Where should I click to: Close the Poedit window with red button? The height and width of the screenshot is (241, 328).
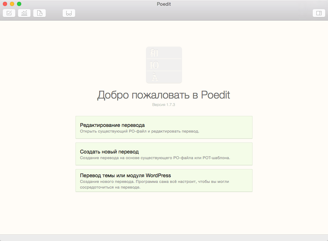click(5, 4)
